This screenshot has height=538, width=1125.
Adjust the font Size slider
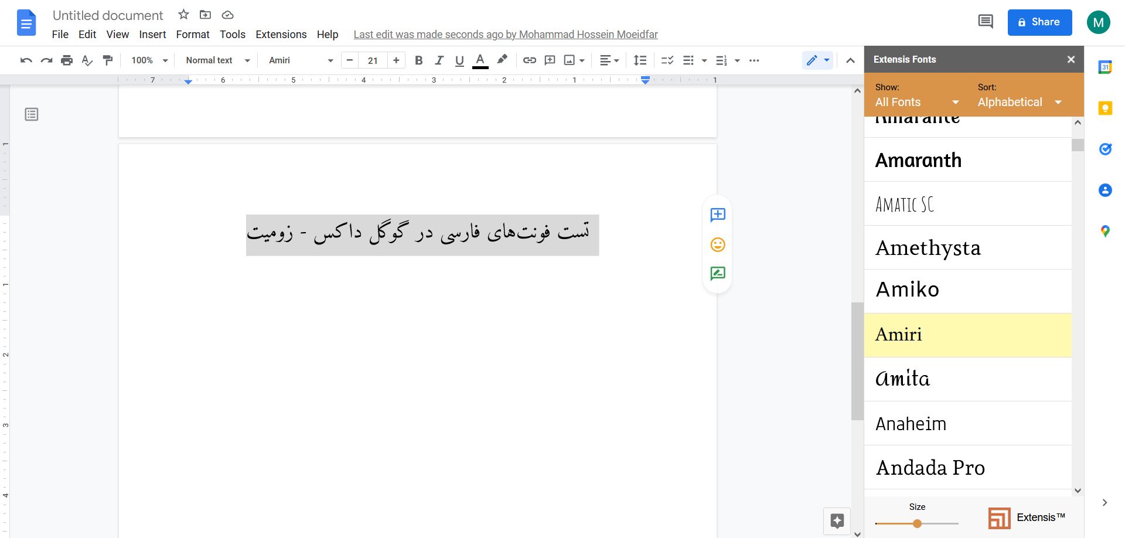916,523
